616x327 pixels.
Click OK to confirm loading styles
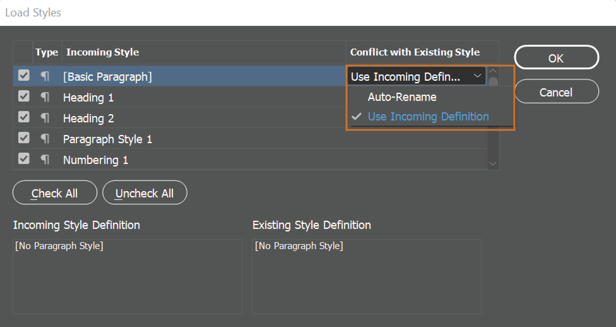coord(556,58)
